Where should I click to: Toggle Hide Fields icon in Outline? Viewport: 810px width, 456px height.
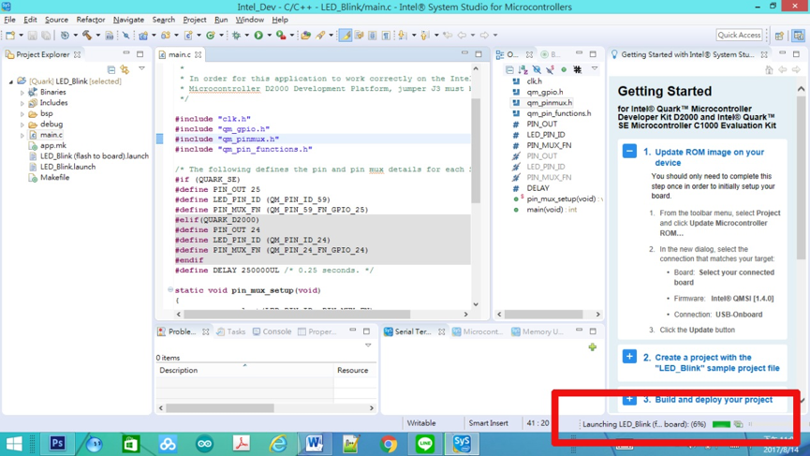pos(537,69)
